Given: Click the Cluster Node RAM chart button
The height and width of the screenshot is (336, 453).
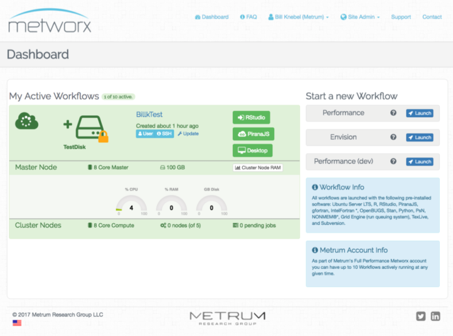Looking at the screenshot, I should click(258, 168).
